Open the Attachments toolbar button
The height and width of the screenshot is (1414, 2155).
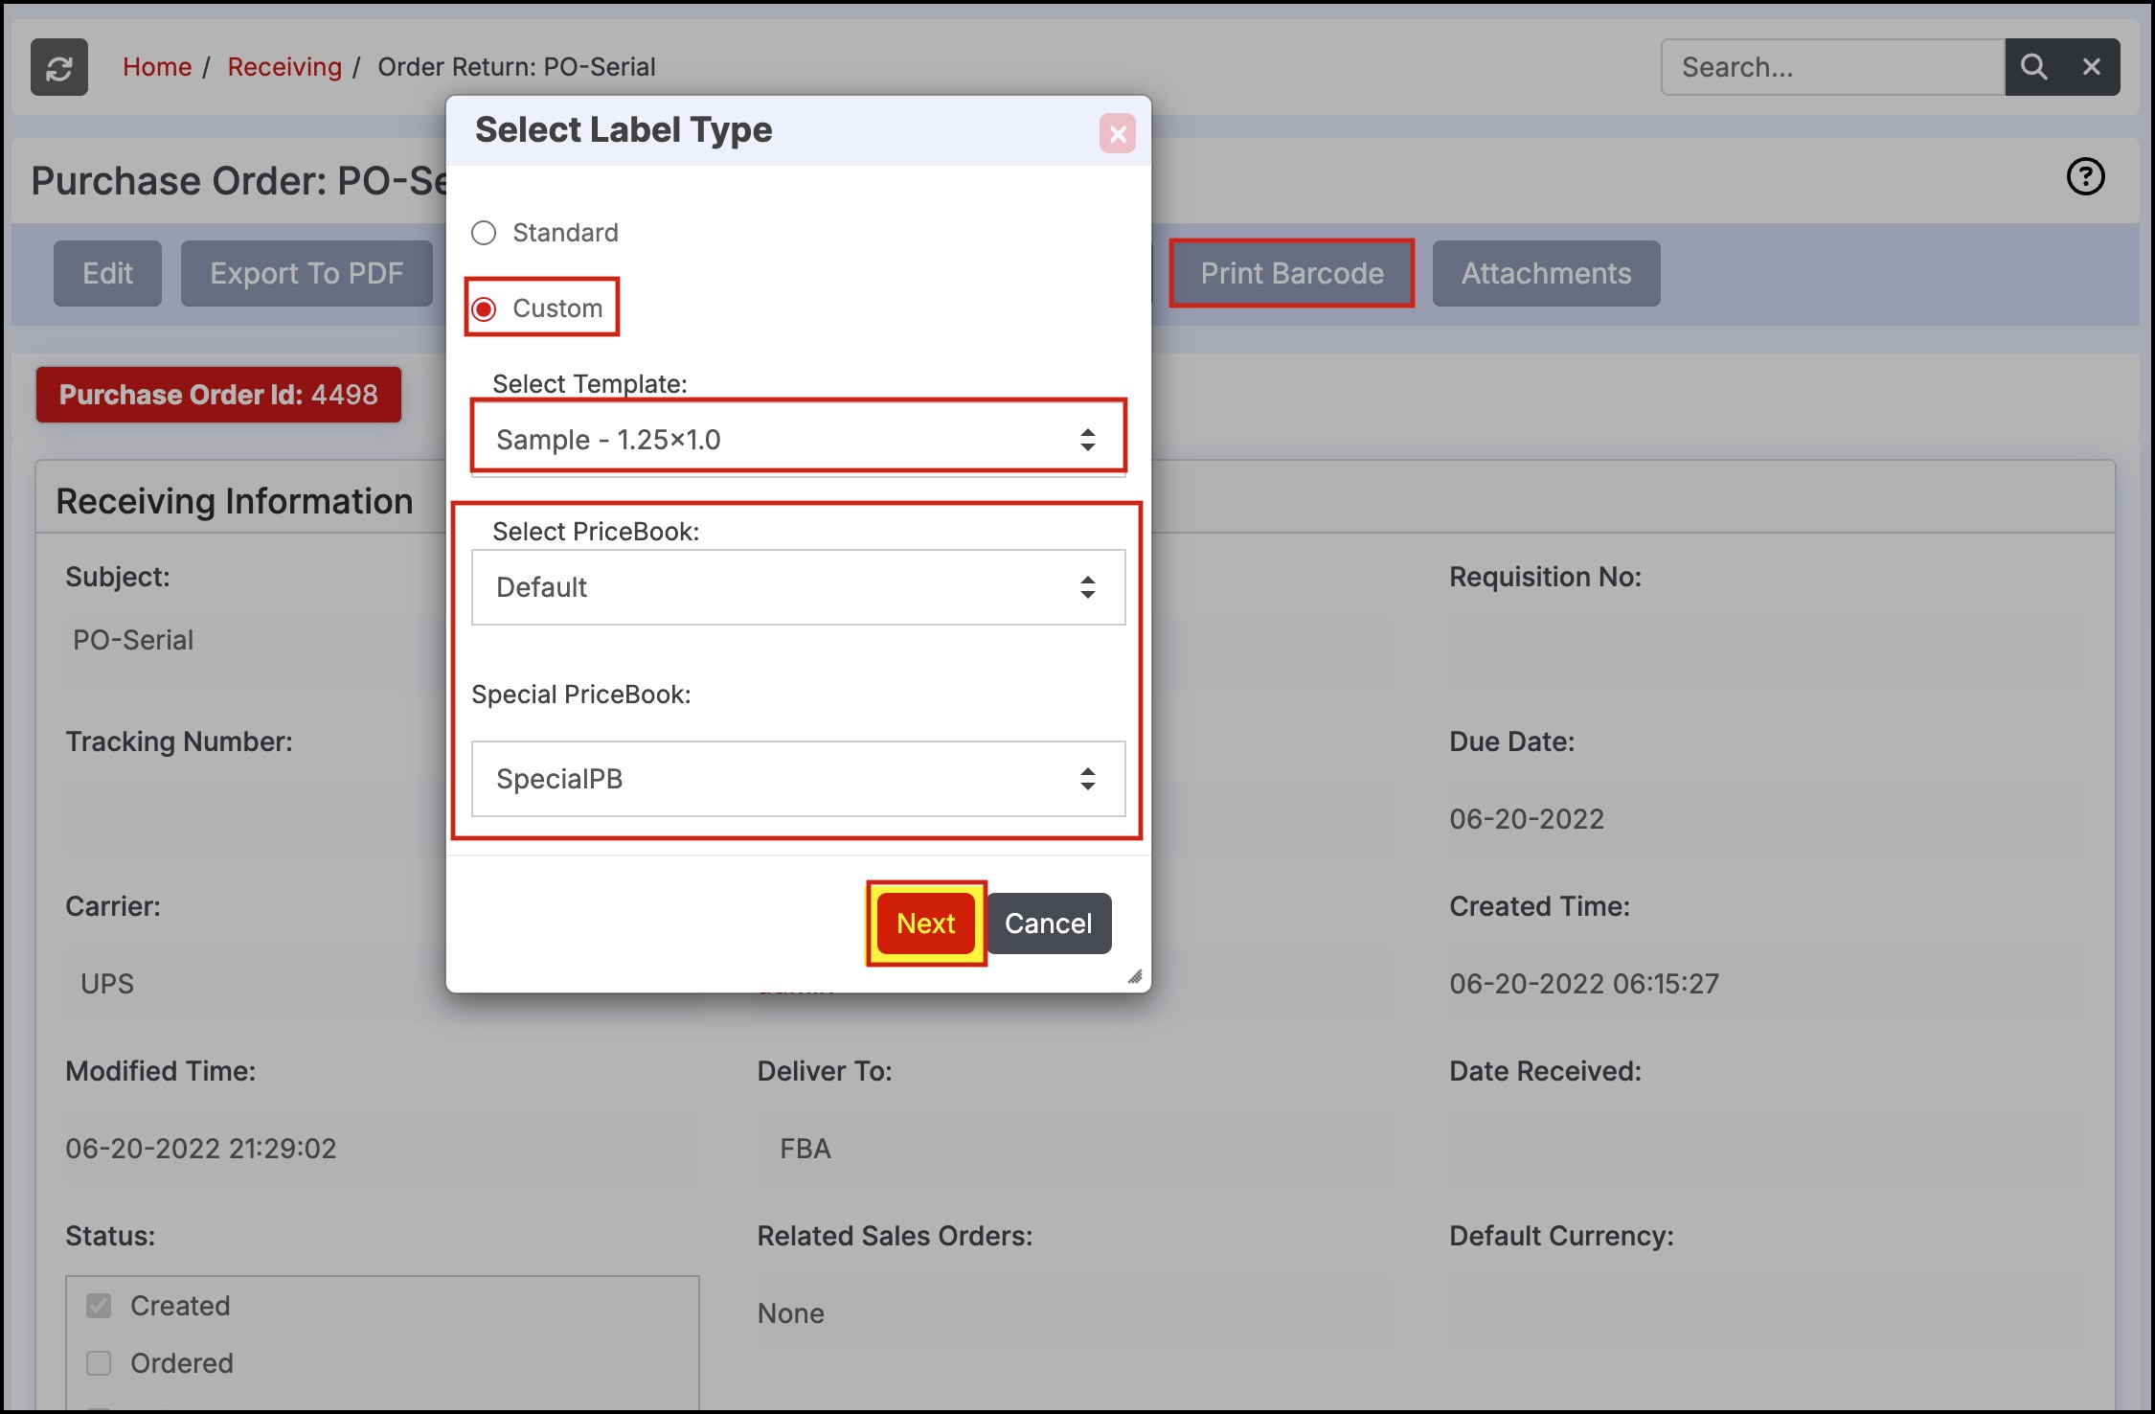pos(1545,274)
